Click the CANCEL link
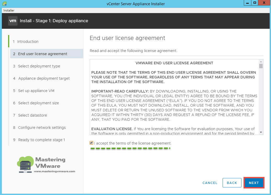Screen dimensions: 271x195 pyautogui.click(x=210, y=183)
